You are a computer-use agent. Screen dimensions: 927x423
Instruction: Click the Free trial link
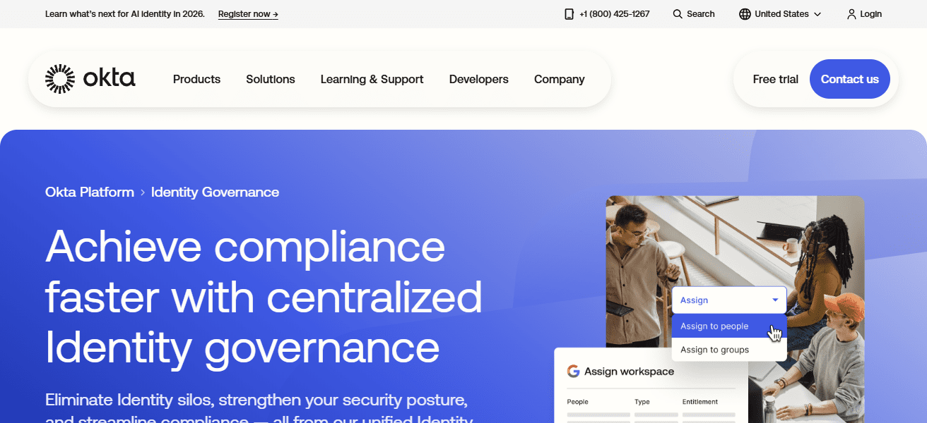tap(775, 79)
